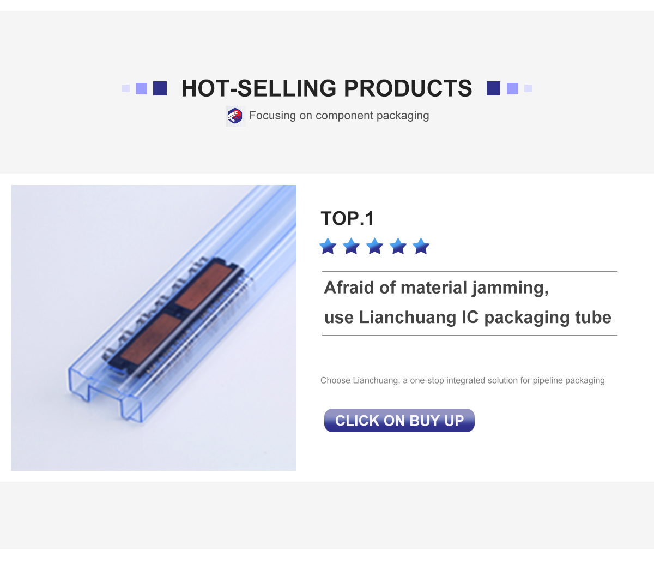Viewport: 654px width, 562px height.
Task: Click the HOT-SELLING PRODUCTS heading
Action: click(x=326, y=88)
